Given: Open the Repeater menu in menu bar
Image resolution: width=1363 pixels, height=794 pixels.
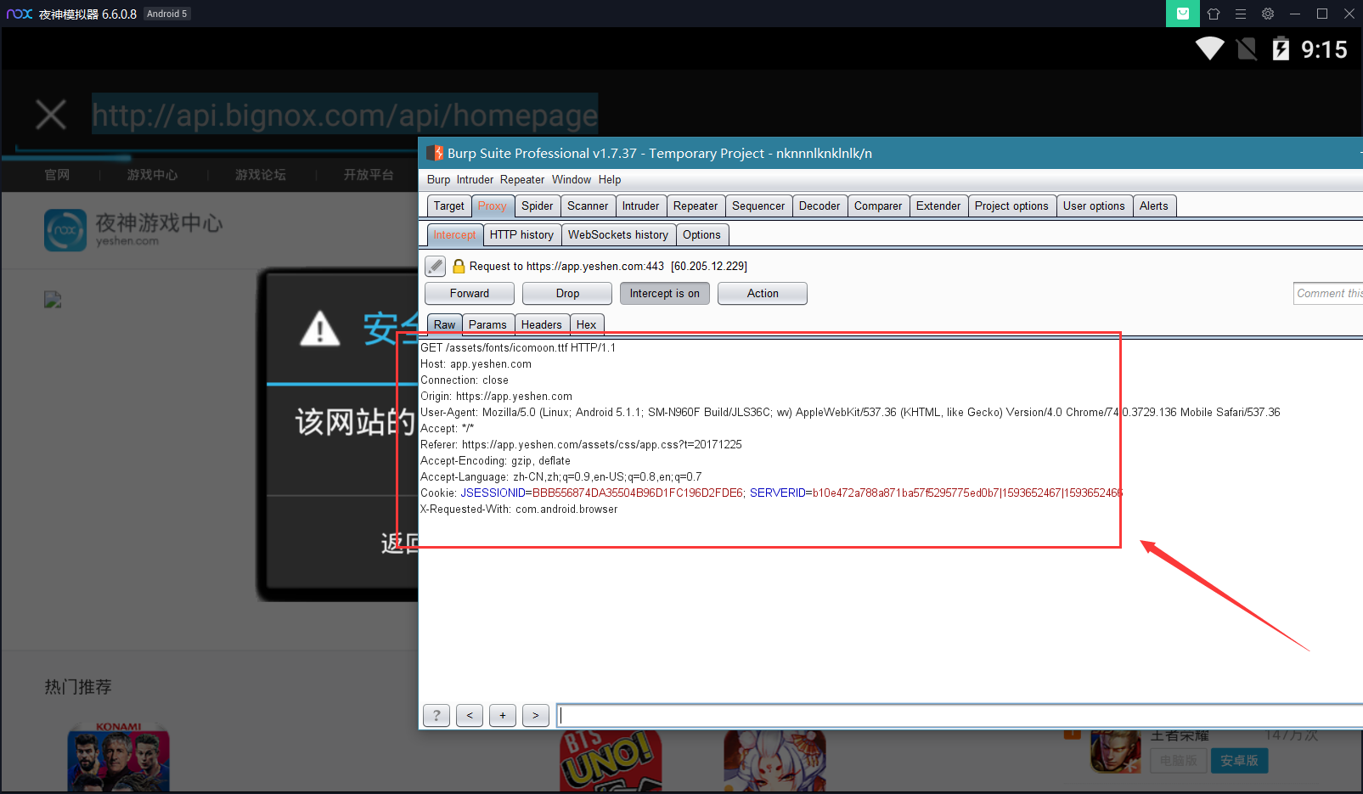Looking at the screenshot, I should 522,179.
